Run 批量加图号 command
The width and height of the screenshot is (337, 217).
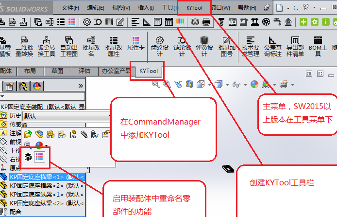[x=227, y=47]
